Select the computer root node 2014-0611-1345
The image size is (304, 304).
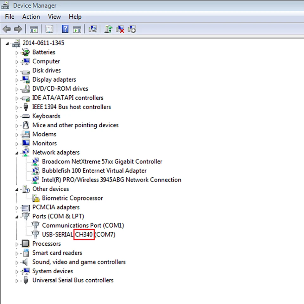point(43,43)
